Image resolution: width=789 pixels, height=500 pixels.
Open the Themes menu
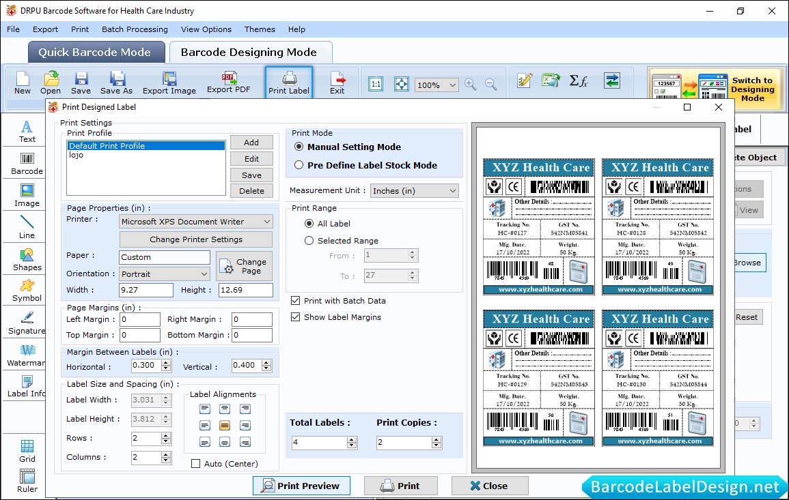pyautogui.click(x=260, y=29)
